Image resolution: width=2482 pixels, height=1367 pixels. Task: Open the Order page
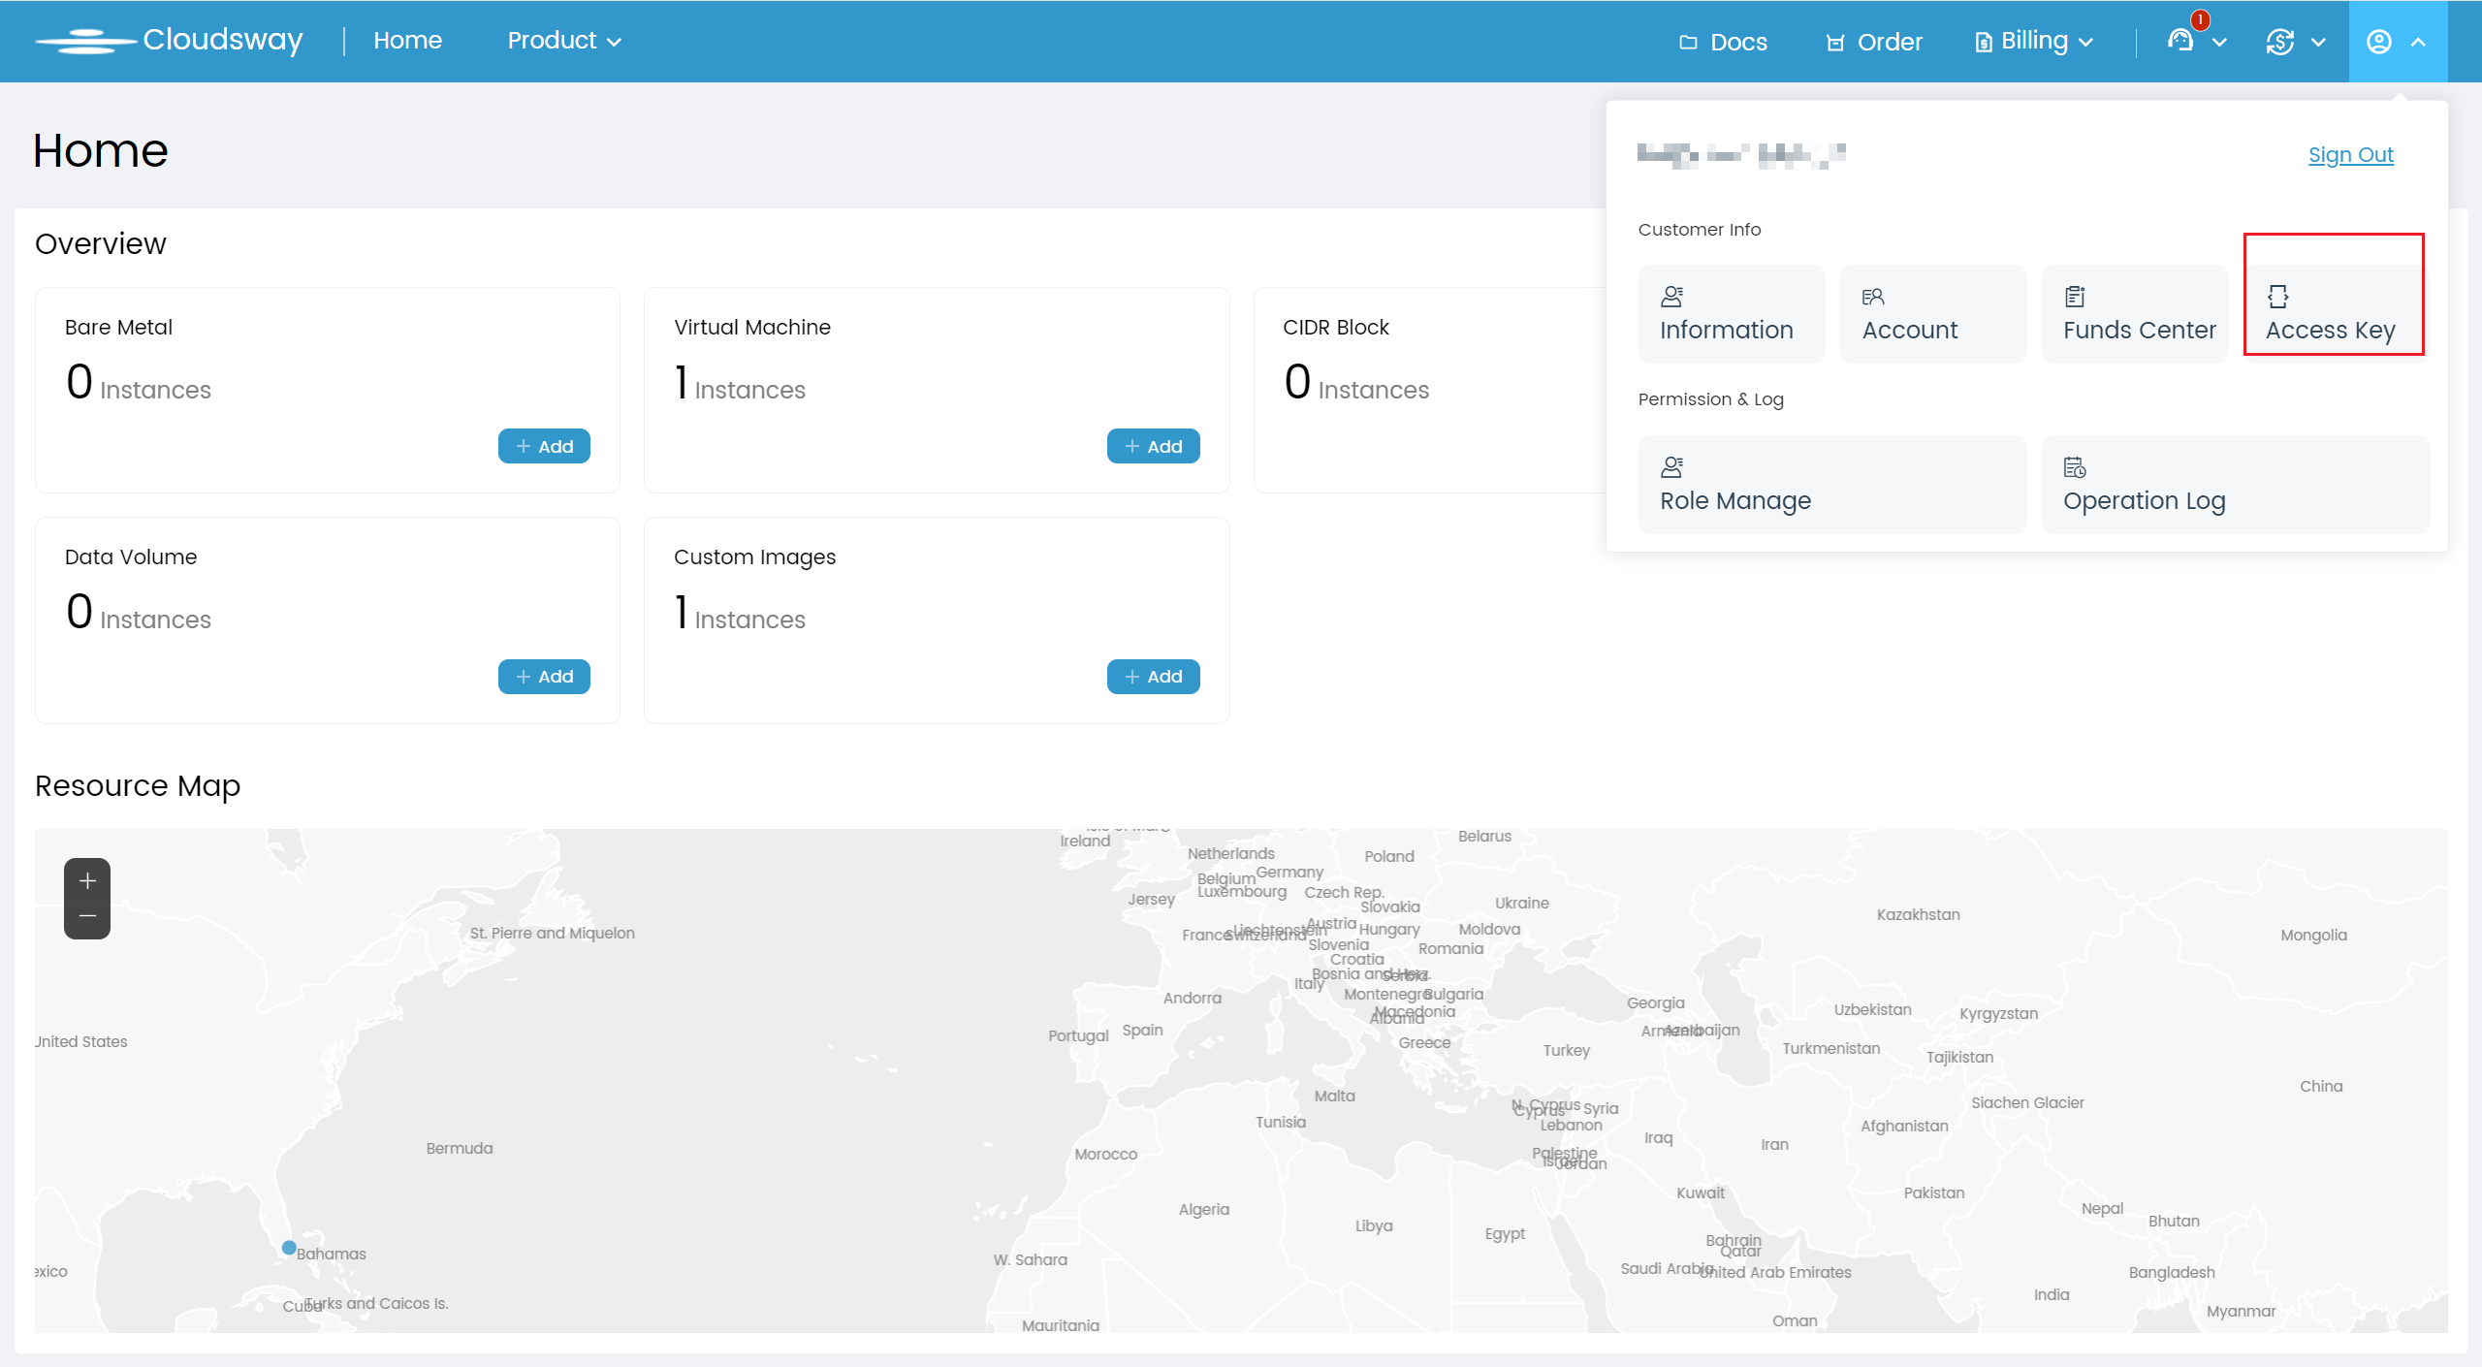point(1873,42)
